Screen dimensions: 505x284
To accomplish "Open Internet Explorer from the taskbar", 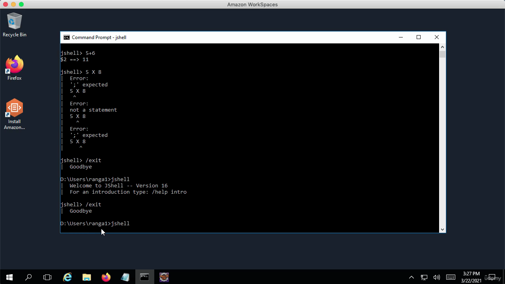I will [x=67, y=277].
